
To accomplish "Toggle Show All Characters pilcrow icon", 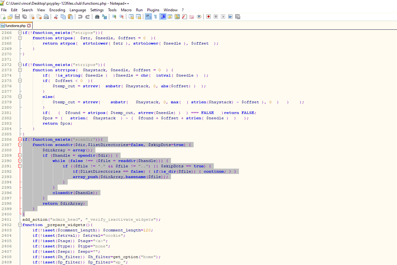I will (x=155, y=17).
